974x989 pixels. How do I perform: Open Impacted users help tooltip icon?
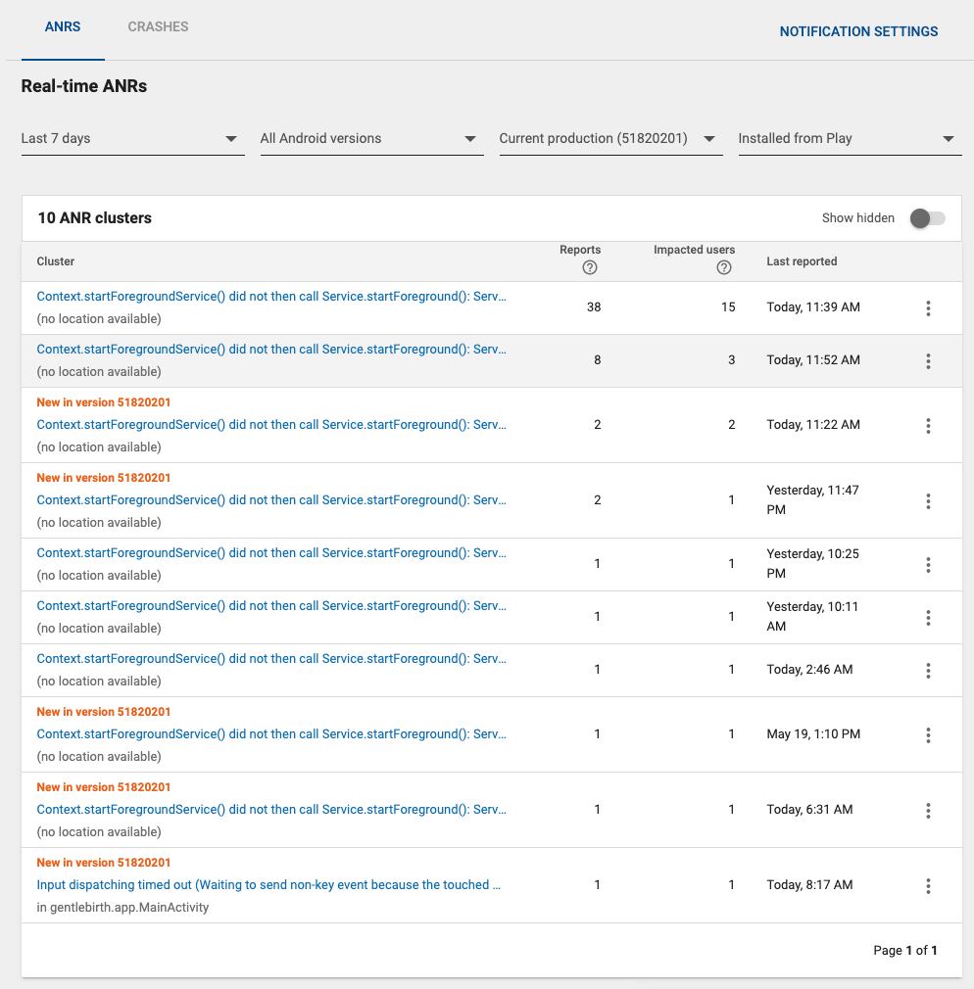(723, 265)
